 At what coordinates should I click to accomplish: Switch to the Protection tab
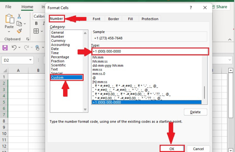tap(150, 19)
